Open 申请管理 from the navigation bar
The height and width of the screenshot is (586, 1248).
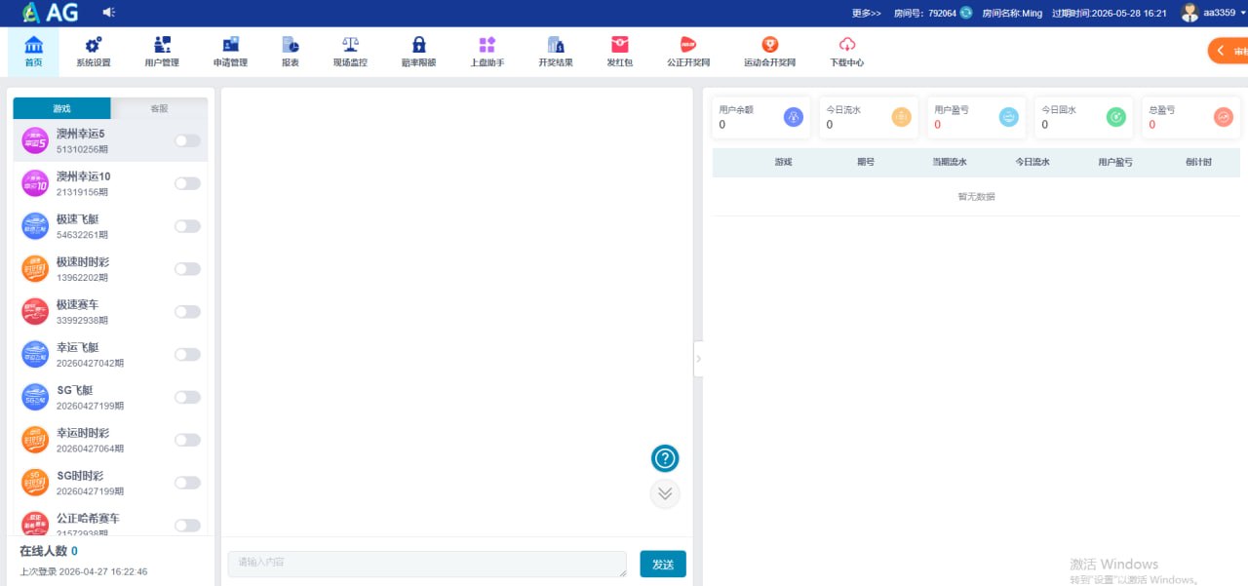[x=230, y=52]
